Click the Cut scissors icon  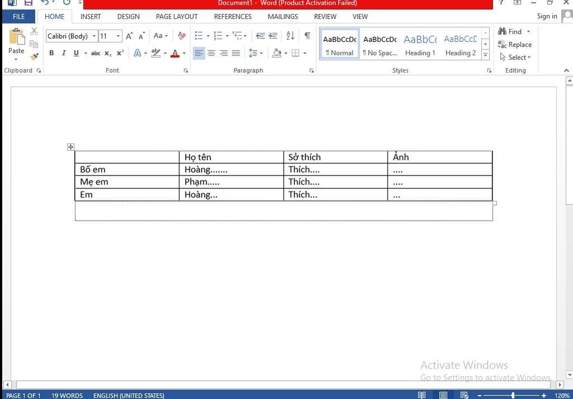point(34,31)
